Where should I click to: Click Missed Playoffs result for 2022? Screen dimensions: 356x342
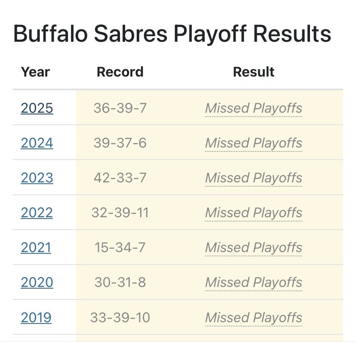(254, 213)
